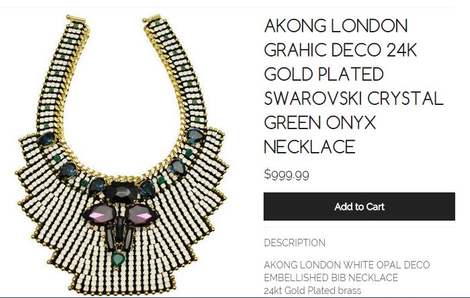
Task: Click the right purple gemstone
Action: [142, 215]
